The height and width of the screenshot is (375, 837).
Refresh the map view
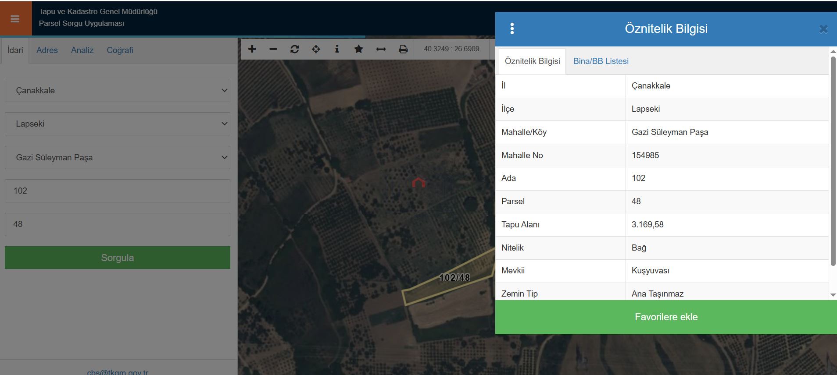click(x=294, y=49)
